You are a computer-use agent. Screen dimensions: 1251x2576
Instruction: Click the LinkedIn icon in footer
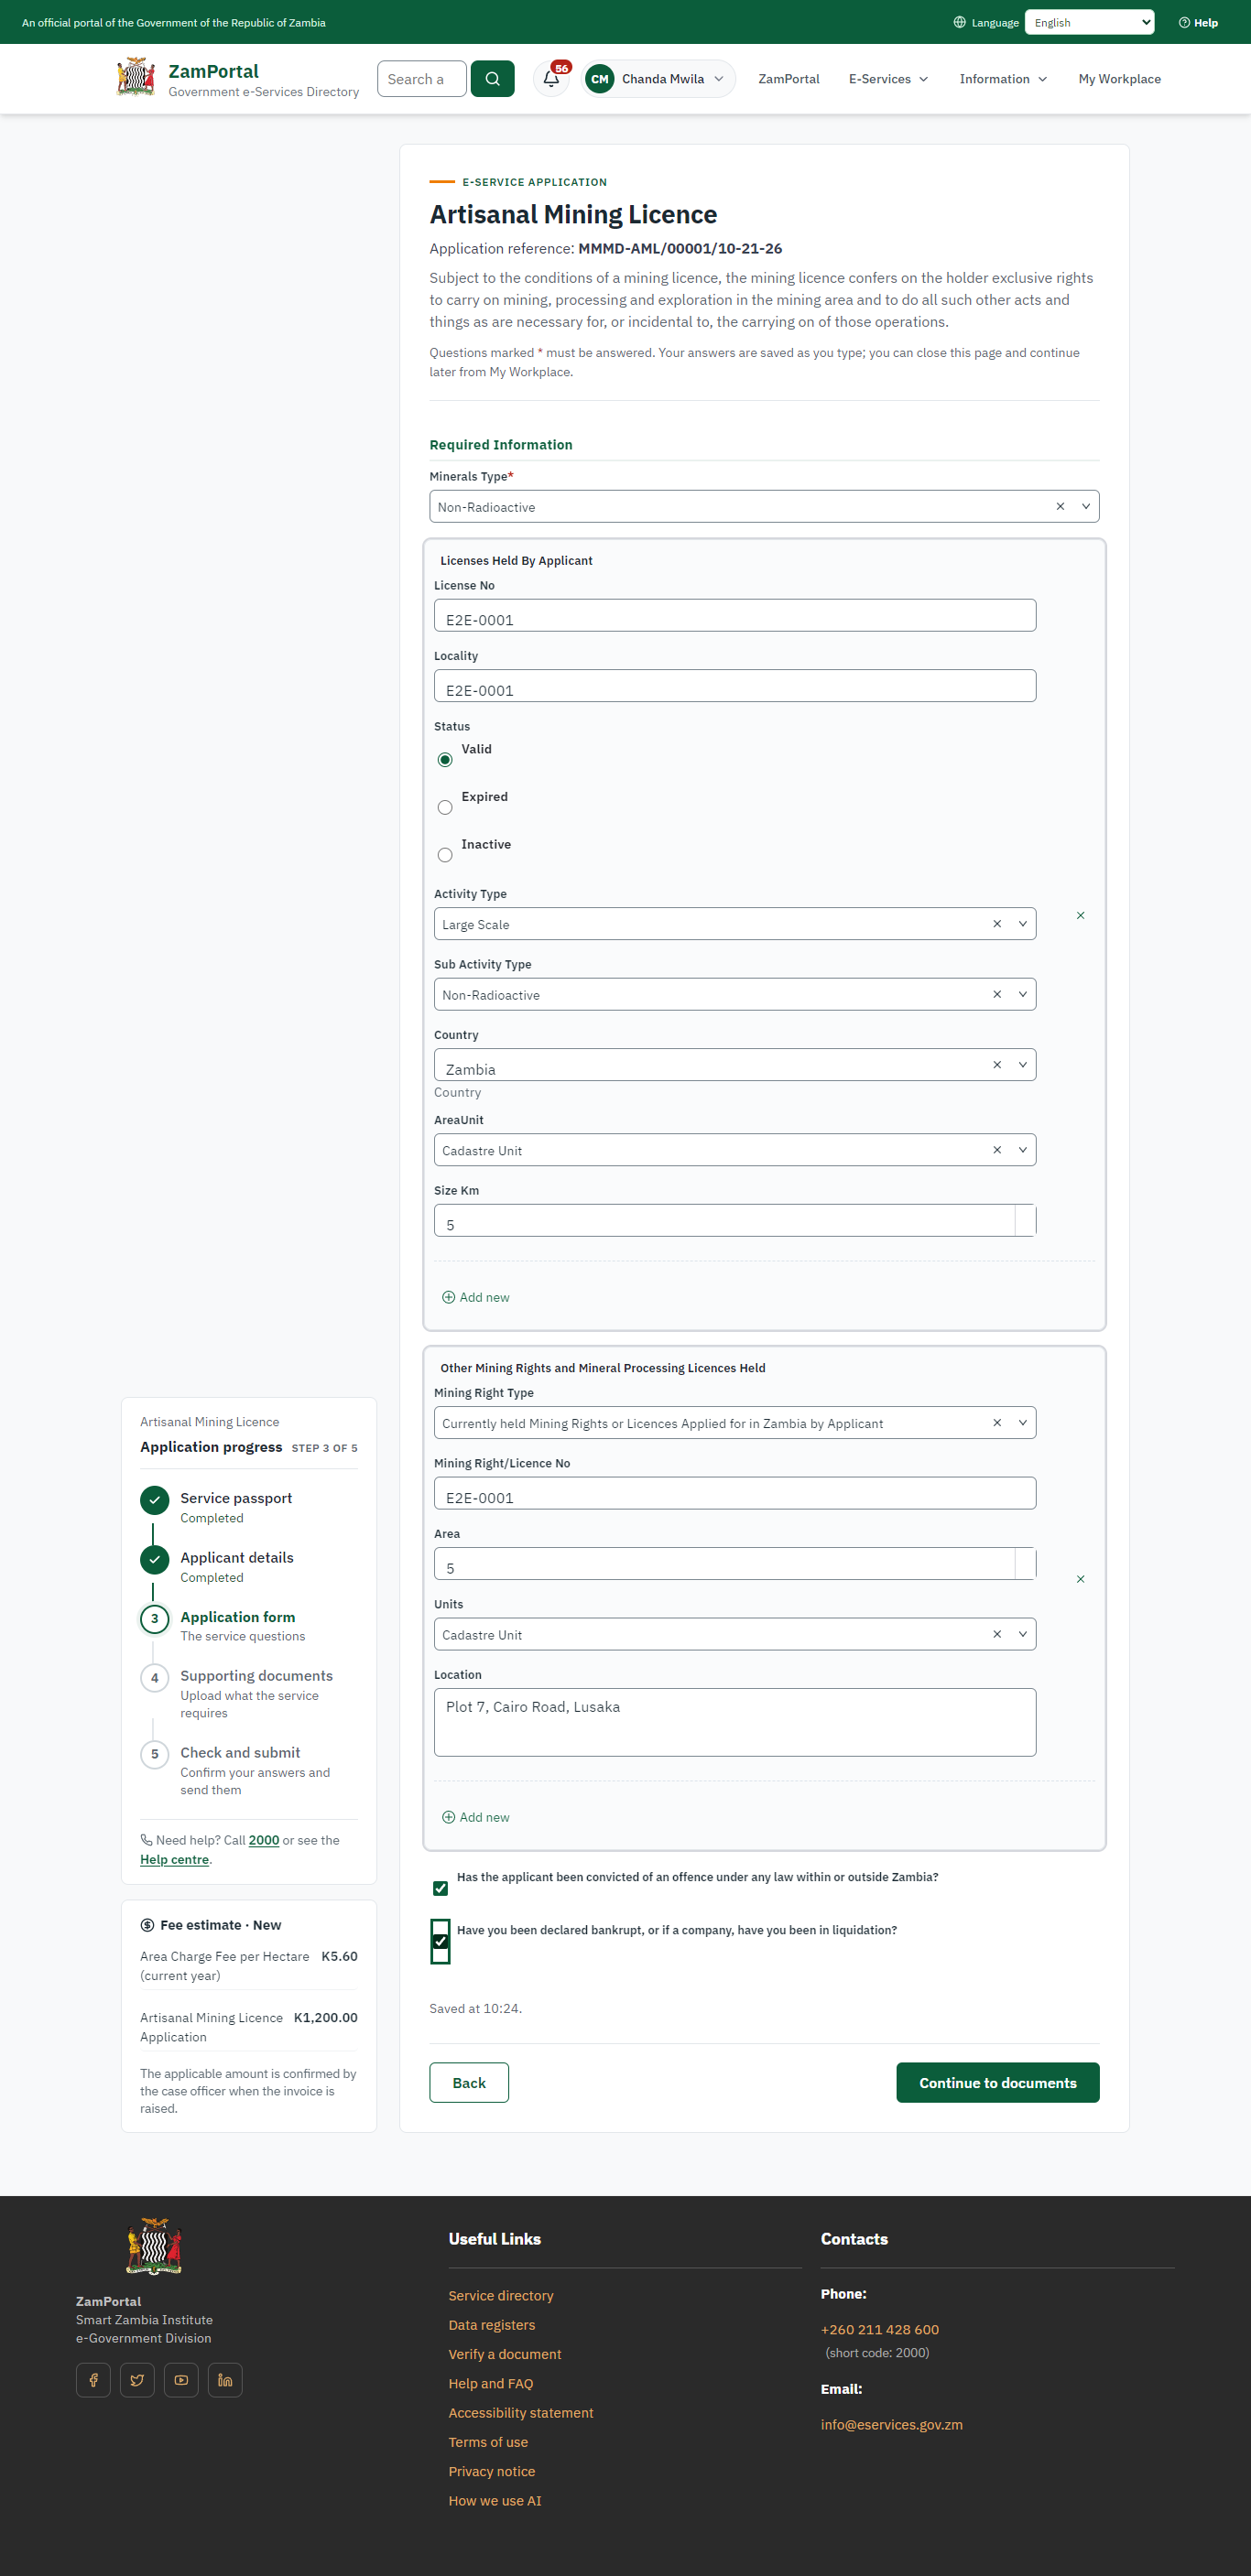click(x=225, y=2380)
